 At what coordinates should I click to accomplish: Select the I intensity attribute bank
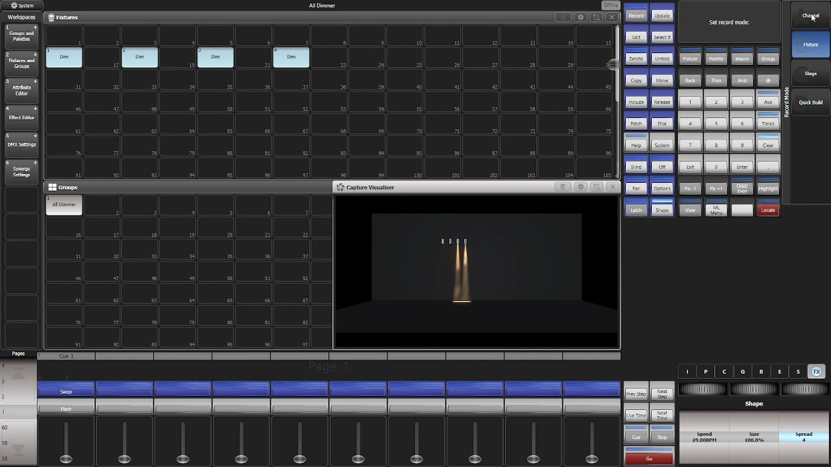click(x=688, y=372)
